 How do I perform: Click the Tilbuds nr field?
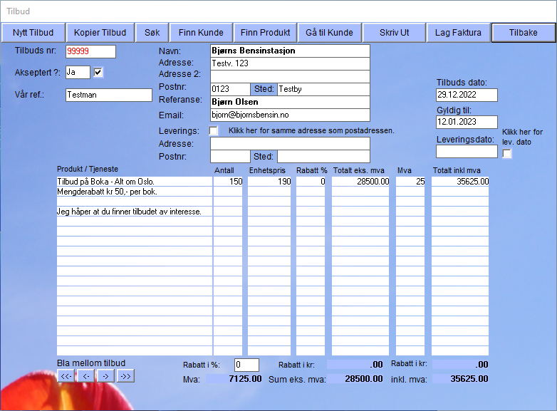90,51
